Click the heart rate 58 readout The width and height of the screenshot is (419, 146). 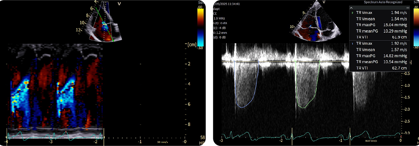[x=203, y=137]
